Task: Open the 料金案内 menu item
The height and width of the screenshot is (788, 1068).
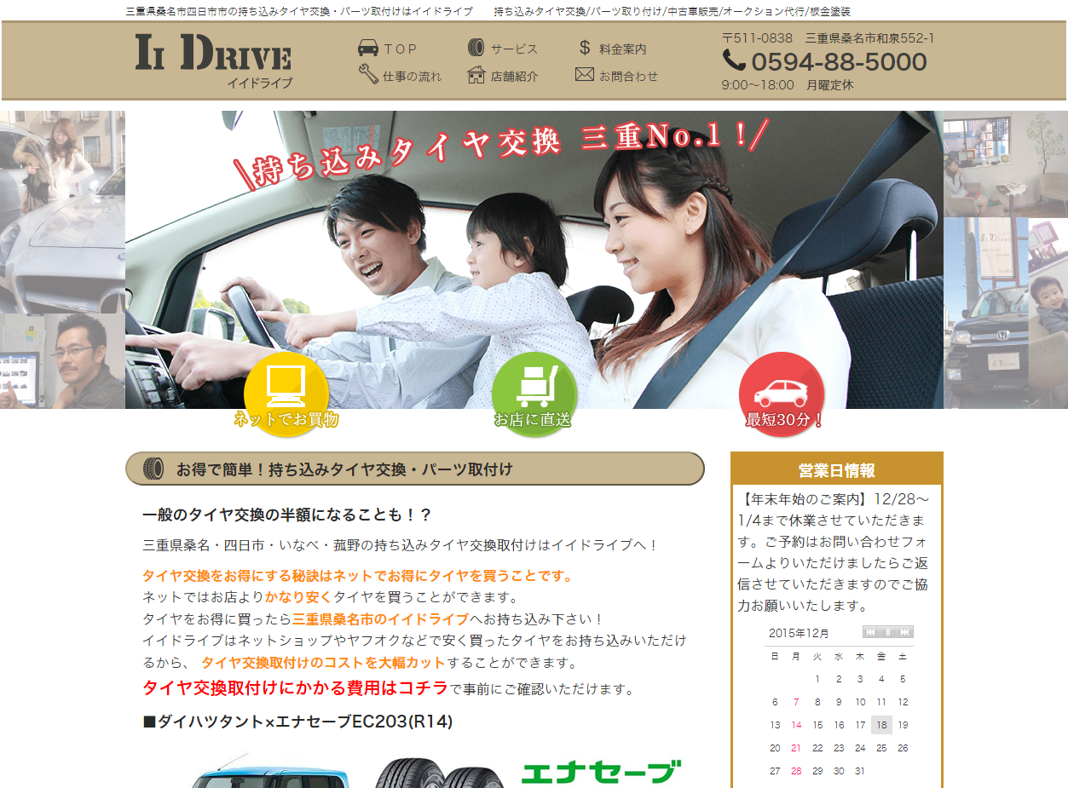Action: [623, 49]
